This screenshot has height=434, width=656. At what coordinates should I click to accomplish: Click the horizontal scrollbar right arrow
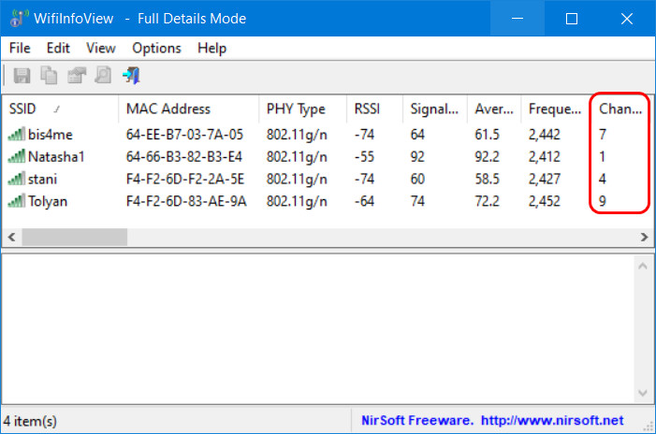pos(644,237)
